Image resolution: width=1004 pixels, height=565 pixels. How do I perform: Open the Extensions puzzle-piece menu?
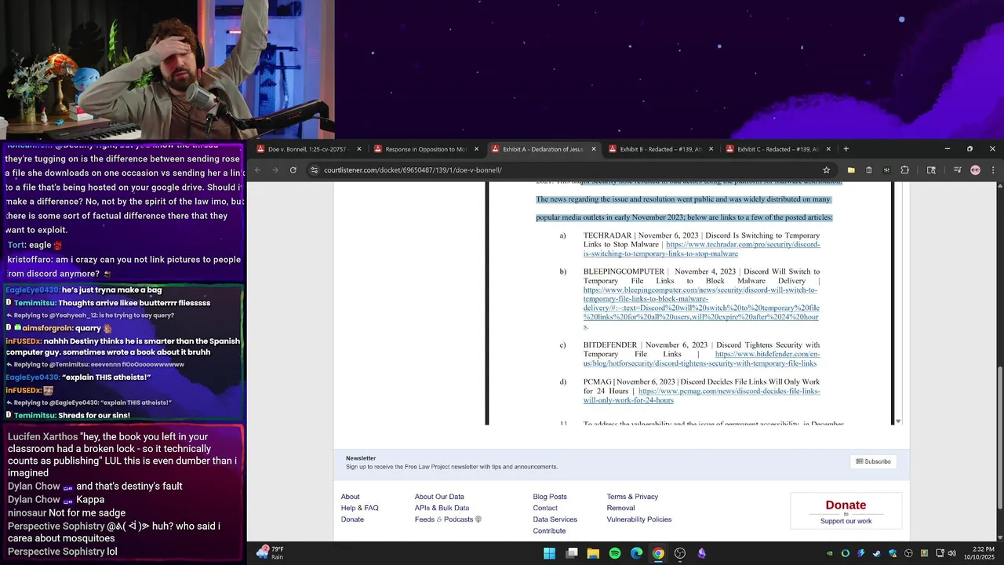[x=904, y=169]
